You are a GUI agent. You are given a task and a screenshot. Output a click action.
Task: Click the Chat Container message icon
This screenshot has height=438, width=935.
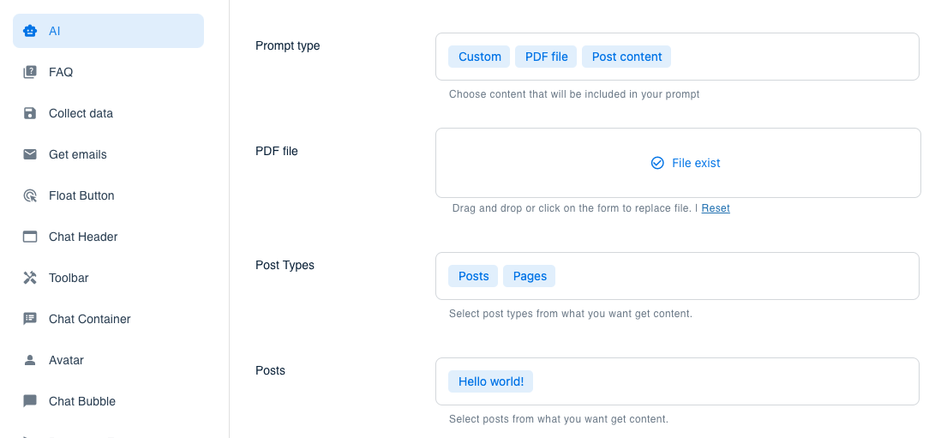(x=30, y=319)
